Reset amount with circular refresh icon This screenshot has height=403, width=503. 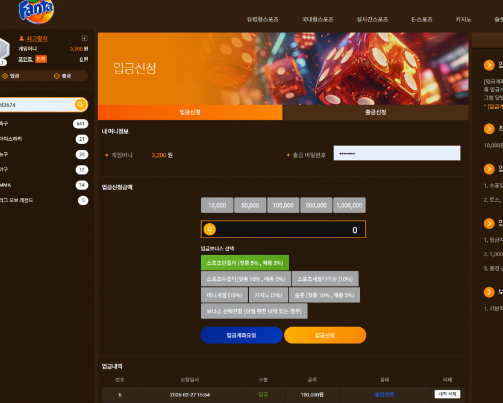pos(210,229)
